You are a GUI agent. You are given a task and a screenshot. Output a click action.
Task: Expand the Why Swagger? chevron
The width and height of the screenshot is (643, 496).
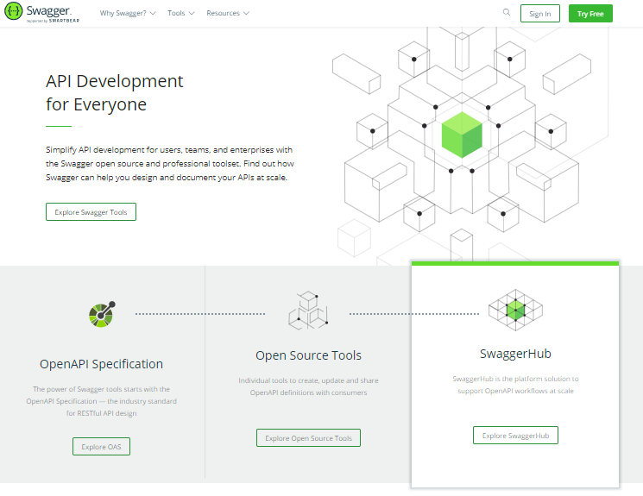pos(153,13)
